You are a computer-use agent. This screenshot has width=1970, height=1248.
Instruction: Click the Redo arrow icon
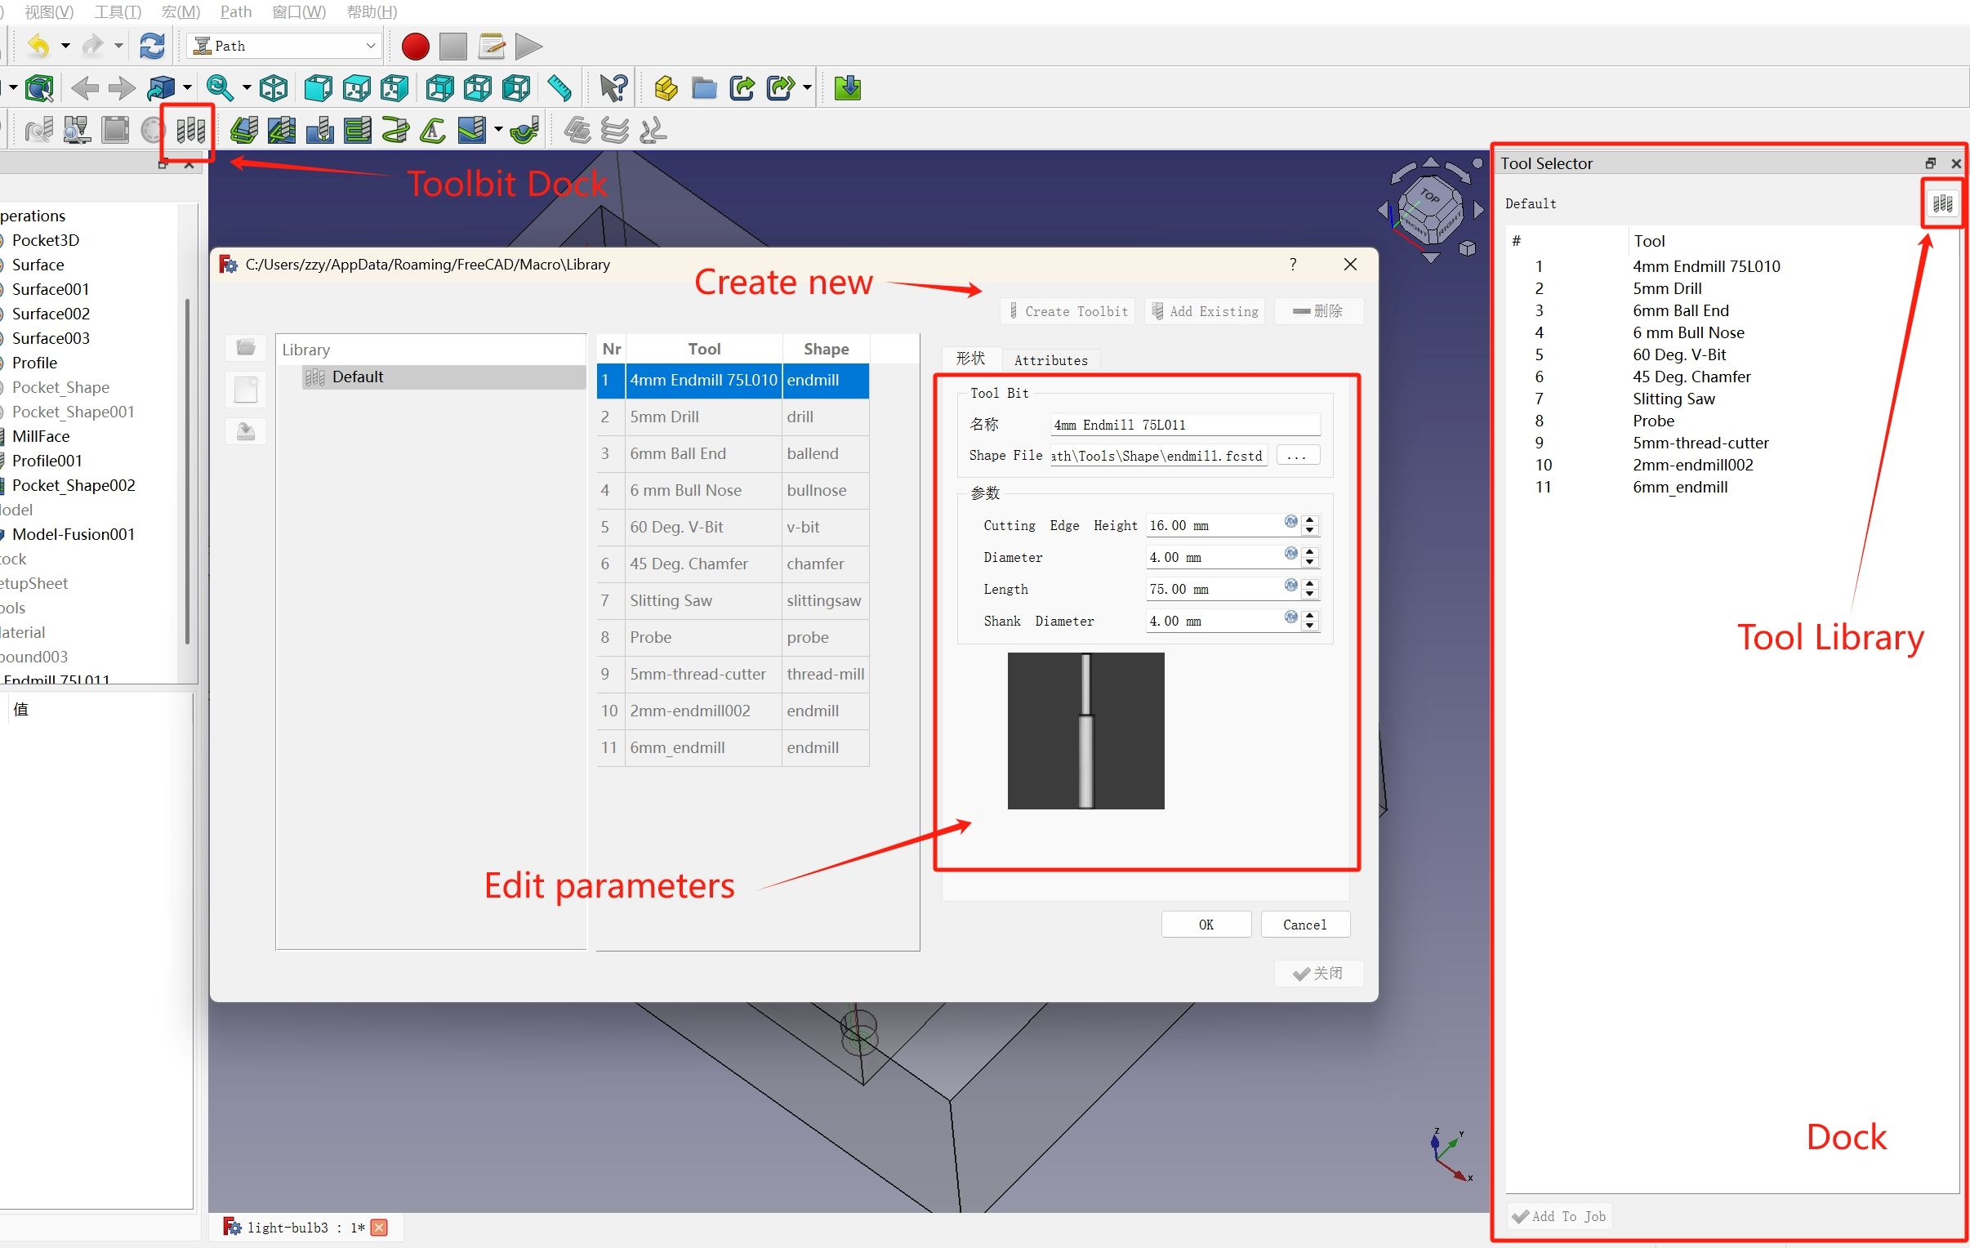92,46
